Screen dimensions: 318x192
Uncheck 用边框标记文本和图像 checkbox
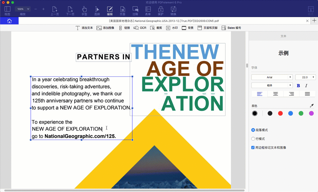click(253, 148)
